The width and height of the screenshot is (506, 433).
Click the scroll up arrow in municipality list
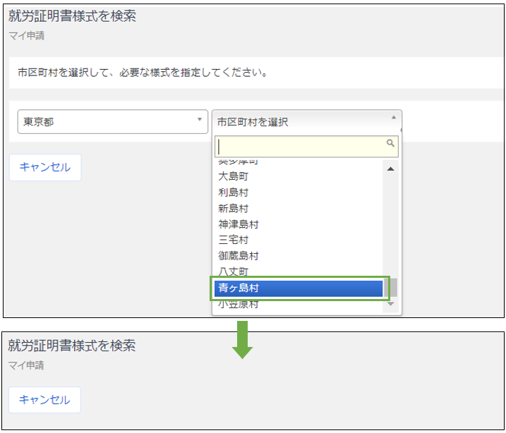[x=390, y=169]
